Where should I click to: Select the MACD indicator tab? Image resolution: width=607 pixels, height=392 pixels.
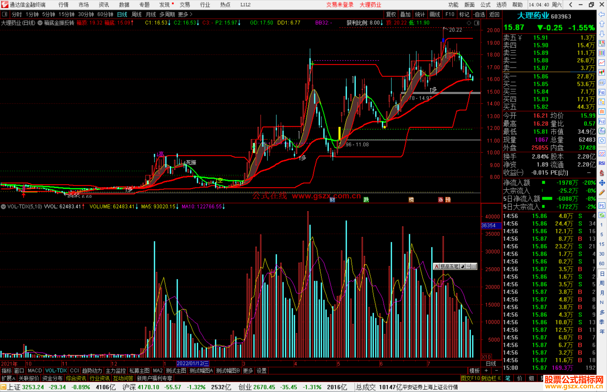tap(35, 371)
